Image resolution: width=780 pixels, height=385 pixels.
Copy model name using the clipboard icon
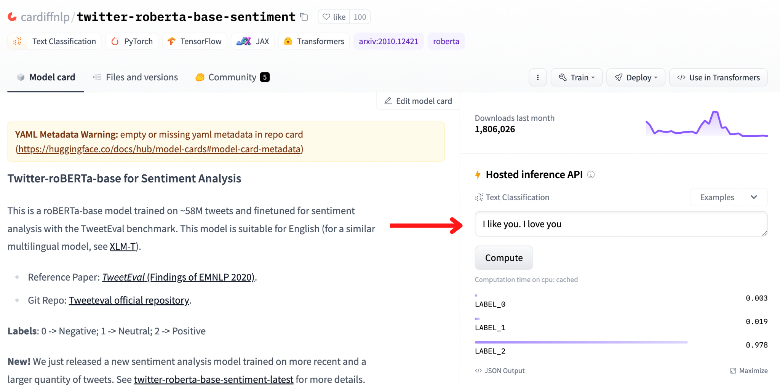click(x=304, y=17)
